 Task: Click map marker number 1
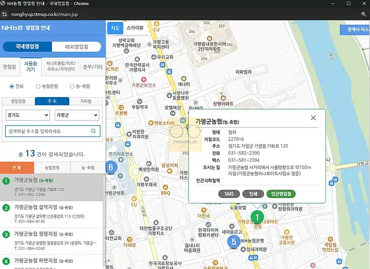pyautogui.click(x=257, y=217)
